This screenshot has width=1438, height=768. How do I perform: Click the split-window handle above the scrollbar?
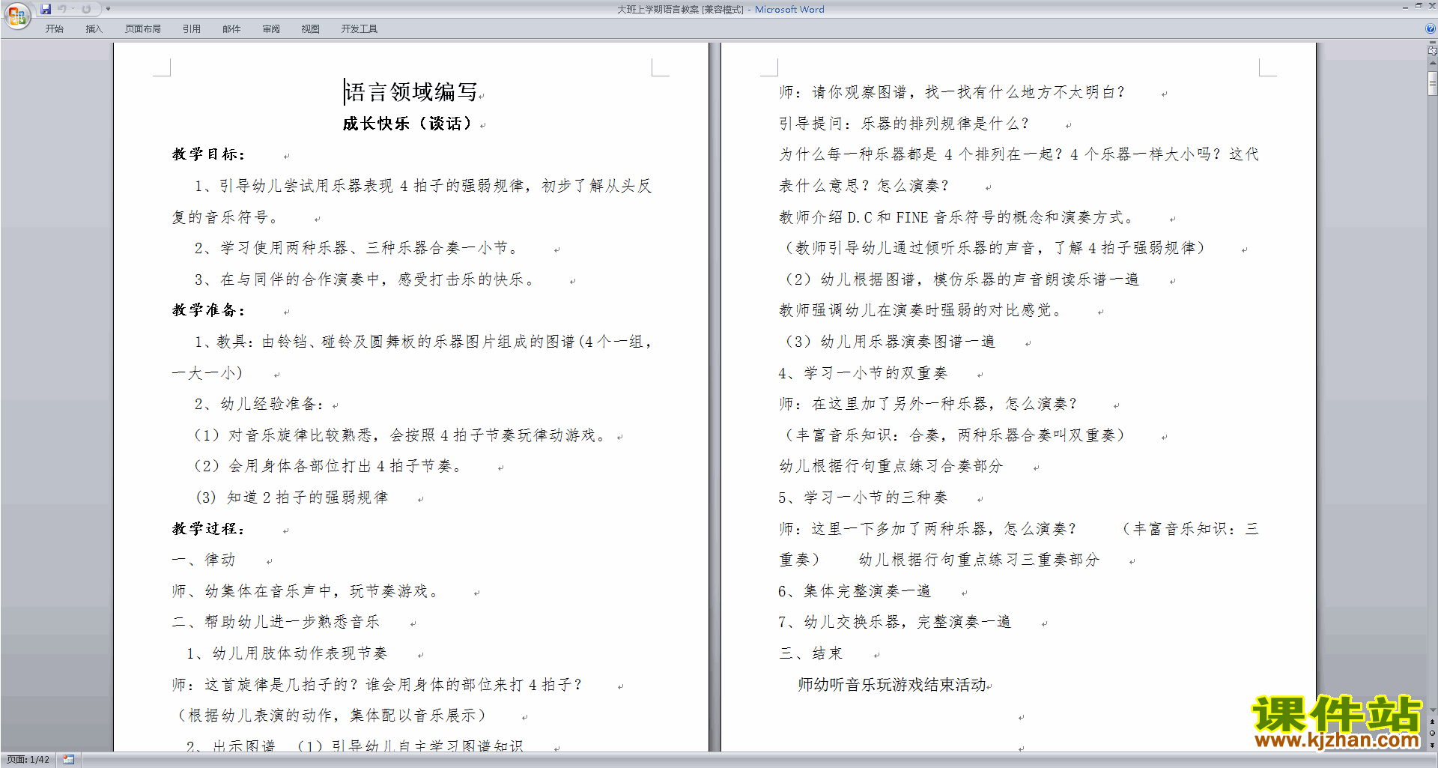[x=1432, y=43]
